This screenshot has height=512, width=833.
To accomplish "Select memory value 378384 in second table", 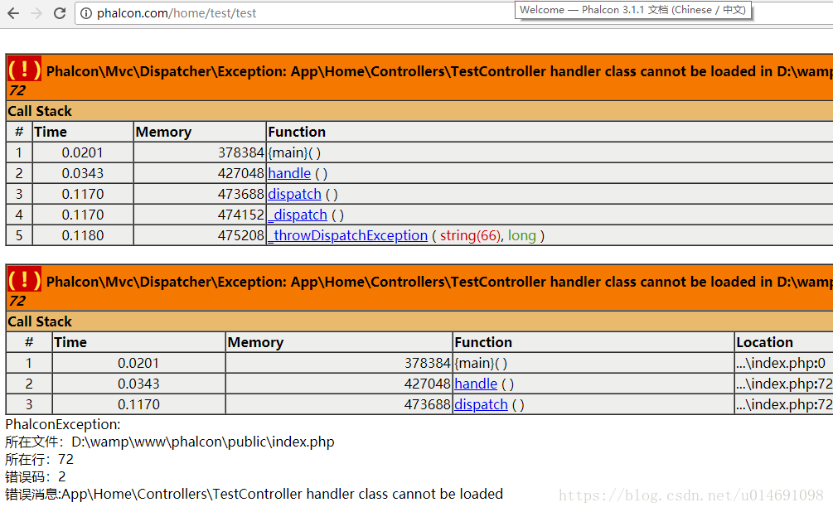I will point(427,363).
